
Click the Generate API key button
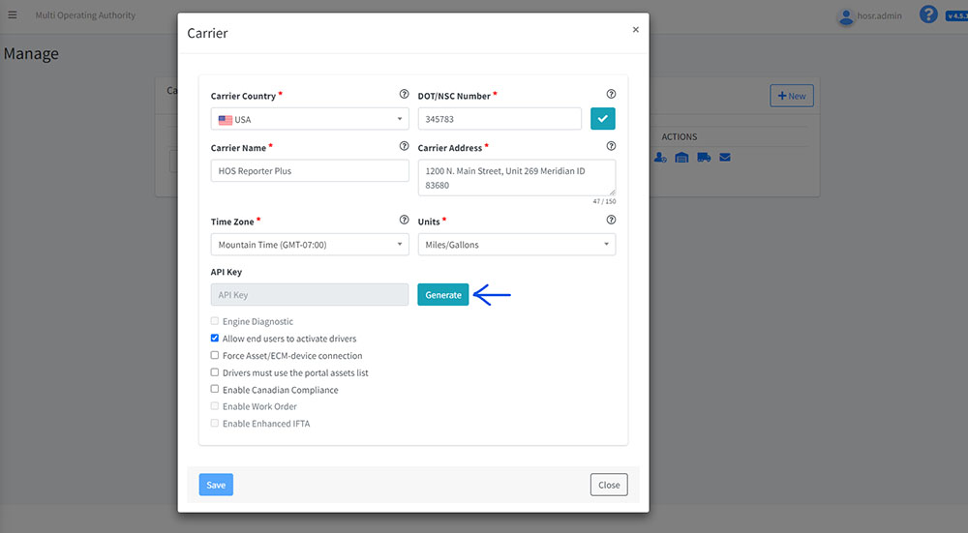pyautogui.click(x=443, y=295)
